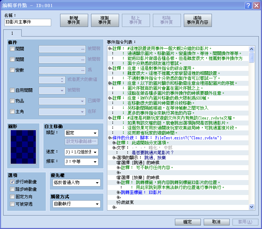Uncheck the 步行時動畫 option
The height and width of the screenshot is (229, 262).
pos(12,182)
